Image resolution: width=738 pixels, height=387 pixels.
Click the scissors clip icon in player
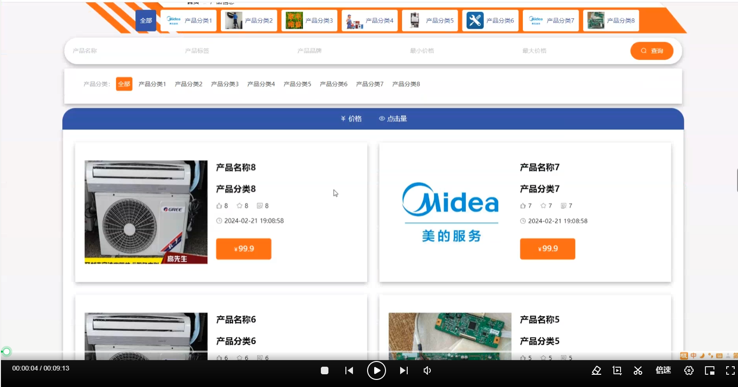point(638,370)
